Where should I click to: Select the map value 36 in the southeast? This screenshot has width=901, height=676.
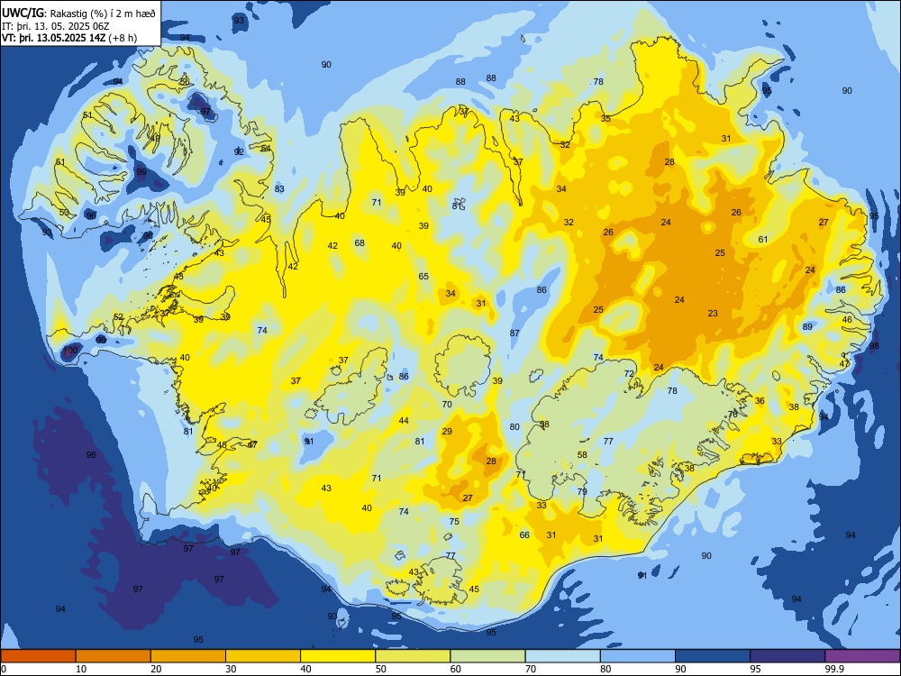[760, 401]
